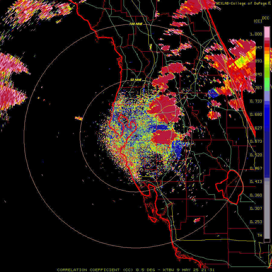Image resolution: width=272 pixels, height=272 pixels.
Task: Select the 1.000 legend value
Action: [x=256, y=34]
